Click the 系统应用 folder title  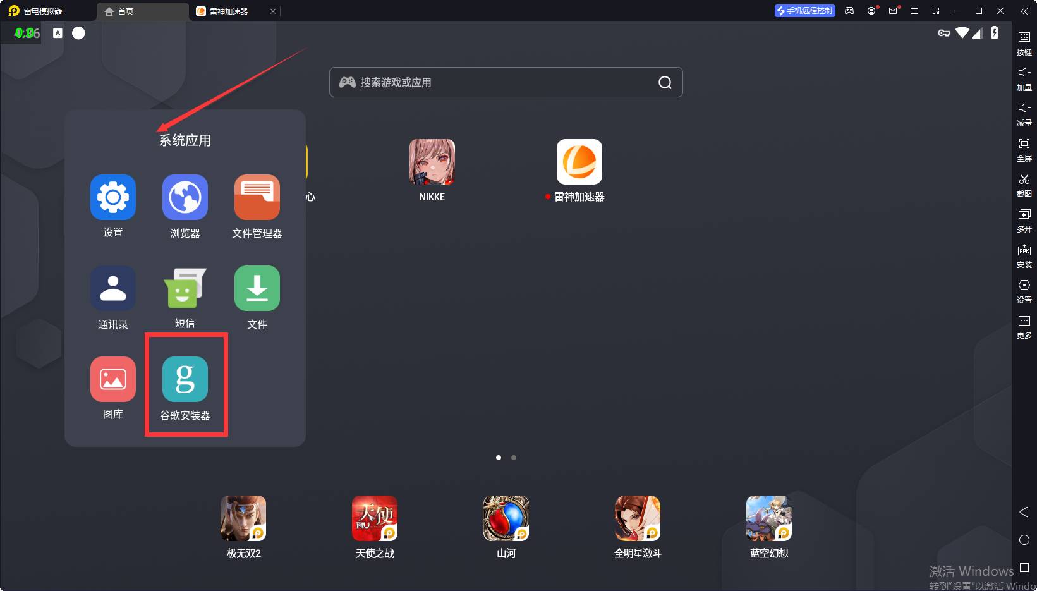pyautogui.click(x=185, y=140)
